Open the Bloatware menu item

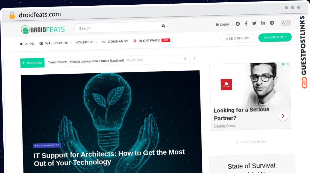152,41
